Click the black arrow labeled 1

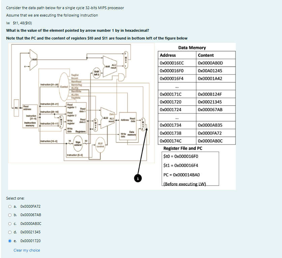pyautogui.click(x=138, y=178)
